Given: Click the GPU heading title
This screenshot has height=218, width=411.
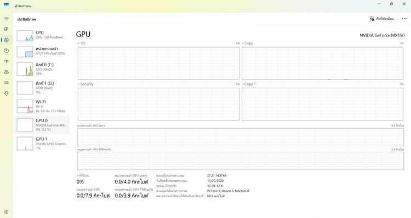Looking at the screenshot, I should [x=83, y=35].
